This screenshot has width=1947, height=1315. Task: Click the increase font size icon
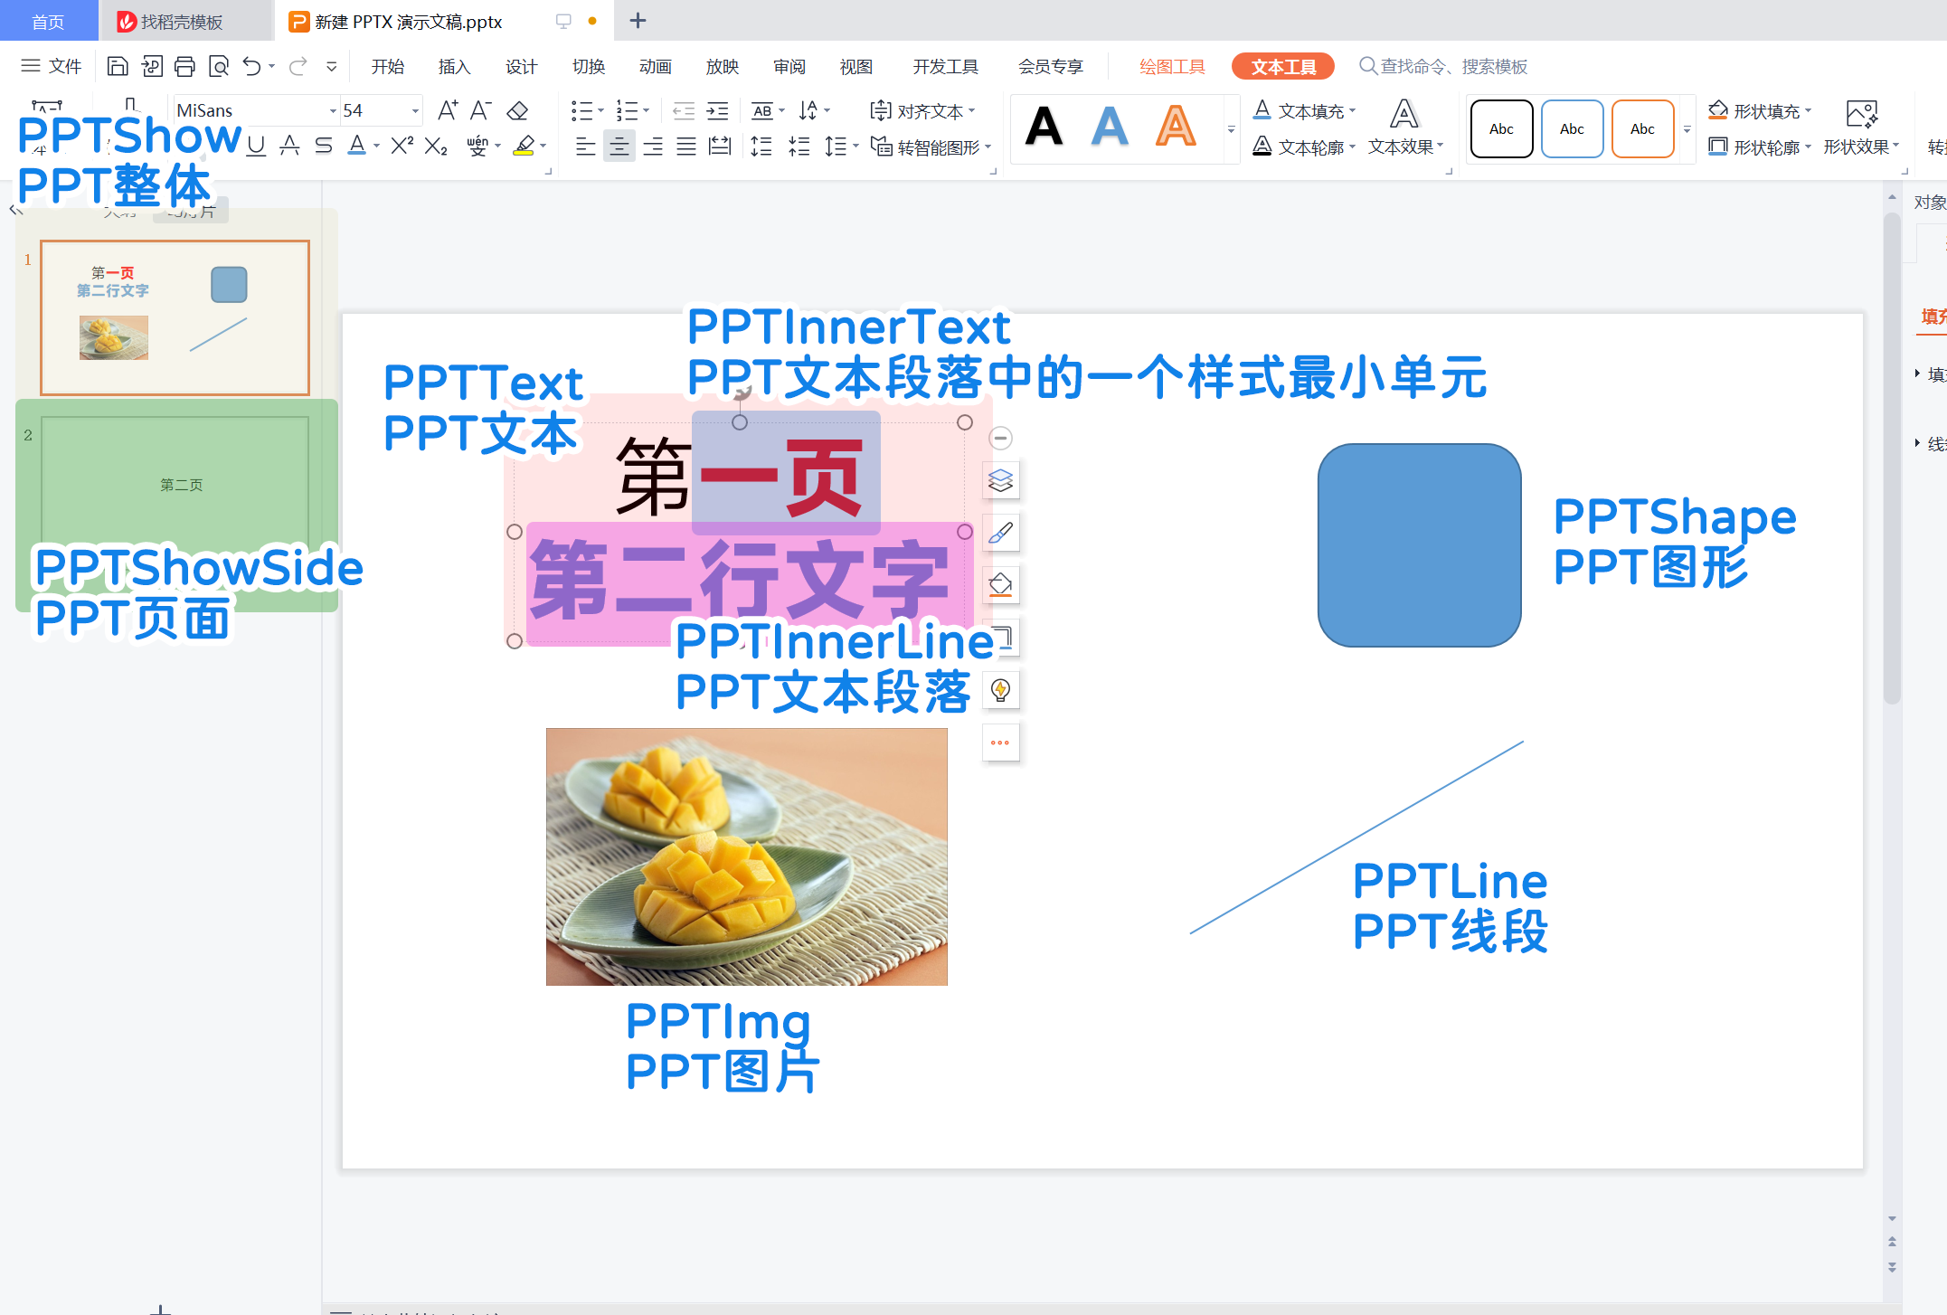pos(448,110)
